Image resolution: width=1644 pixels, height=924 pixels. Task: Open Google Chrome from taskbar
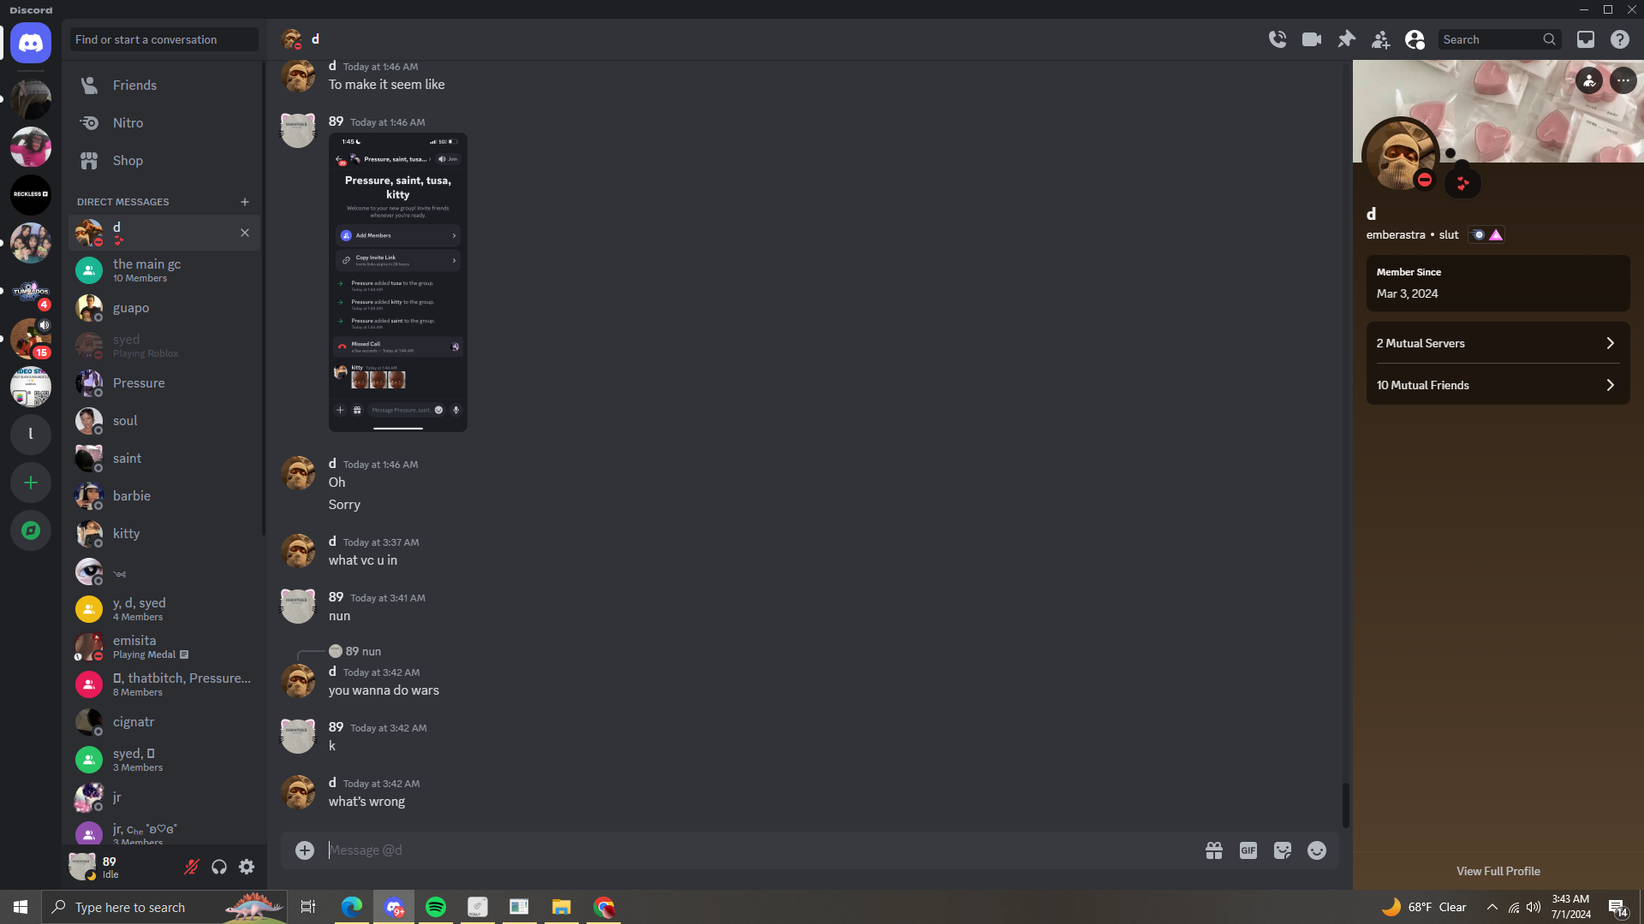tap(604, 907)
